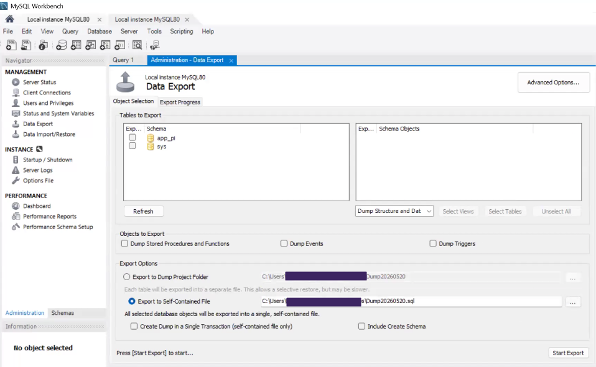Open the Server menu
This screenshot has height=367, width=596.
(x=129, y=31)
